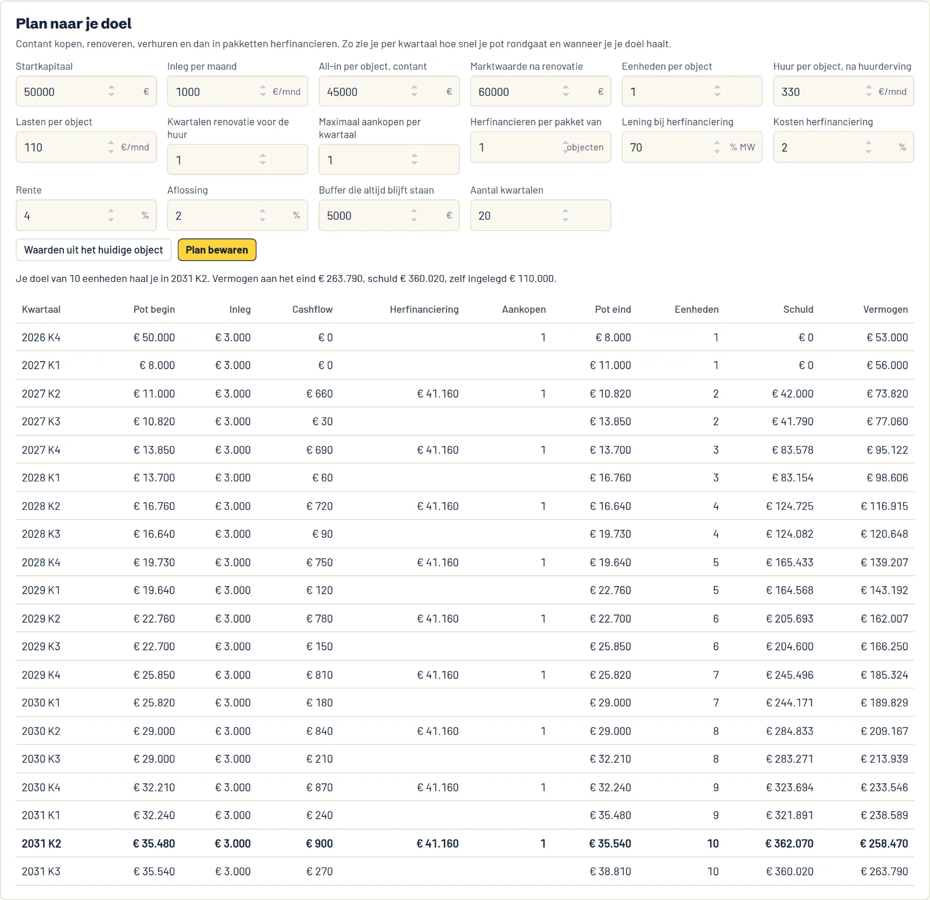Increase the Startkapitaal value with up arrow
The width and height of the screenshot is (930, 900).
111,88
